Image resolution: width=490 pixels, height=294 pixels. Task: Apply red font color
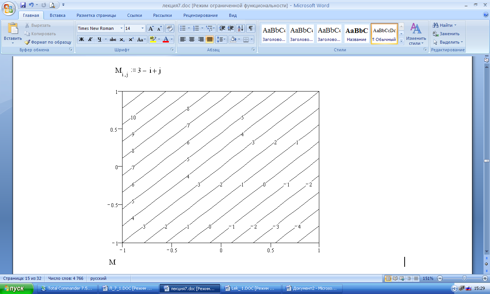[x=166, y=39]
